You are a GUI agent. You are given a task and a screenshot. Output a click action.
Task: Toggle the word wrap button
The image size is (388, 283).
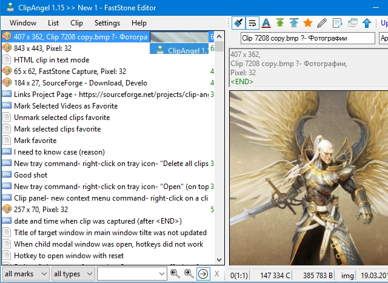pyautogui.click(x=252, y=23)
